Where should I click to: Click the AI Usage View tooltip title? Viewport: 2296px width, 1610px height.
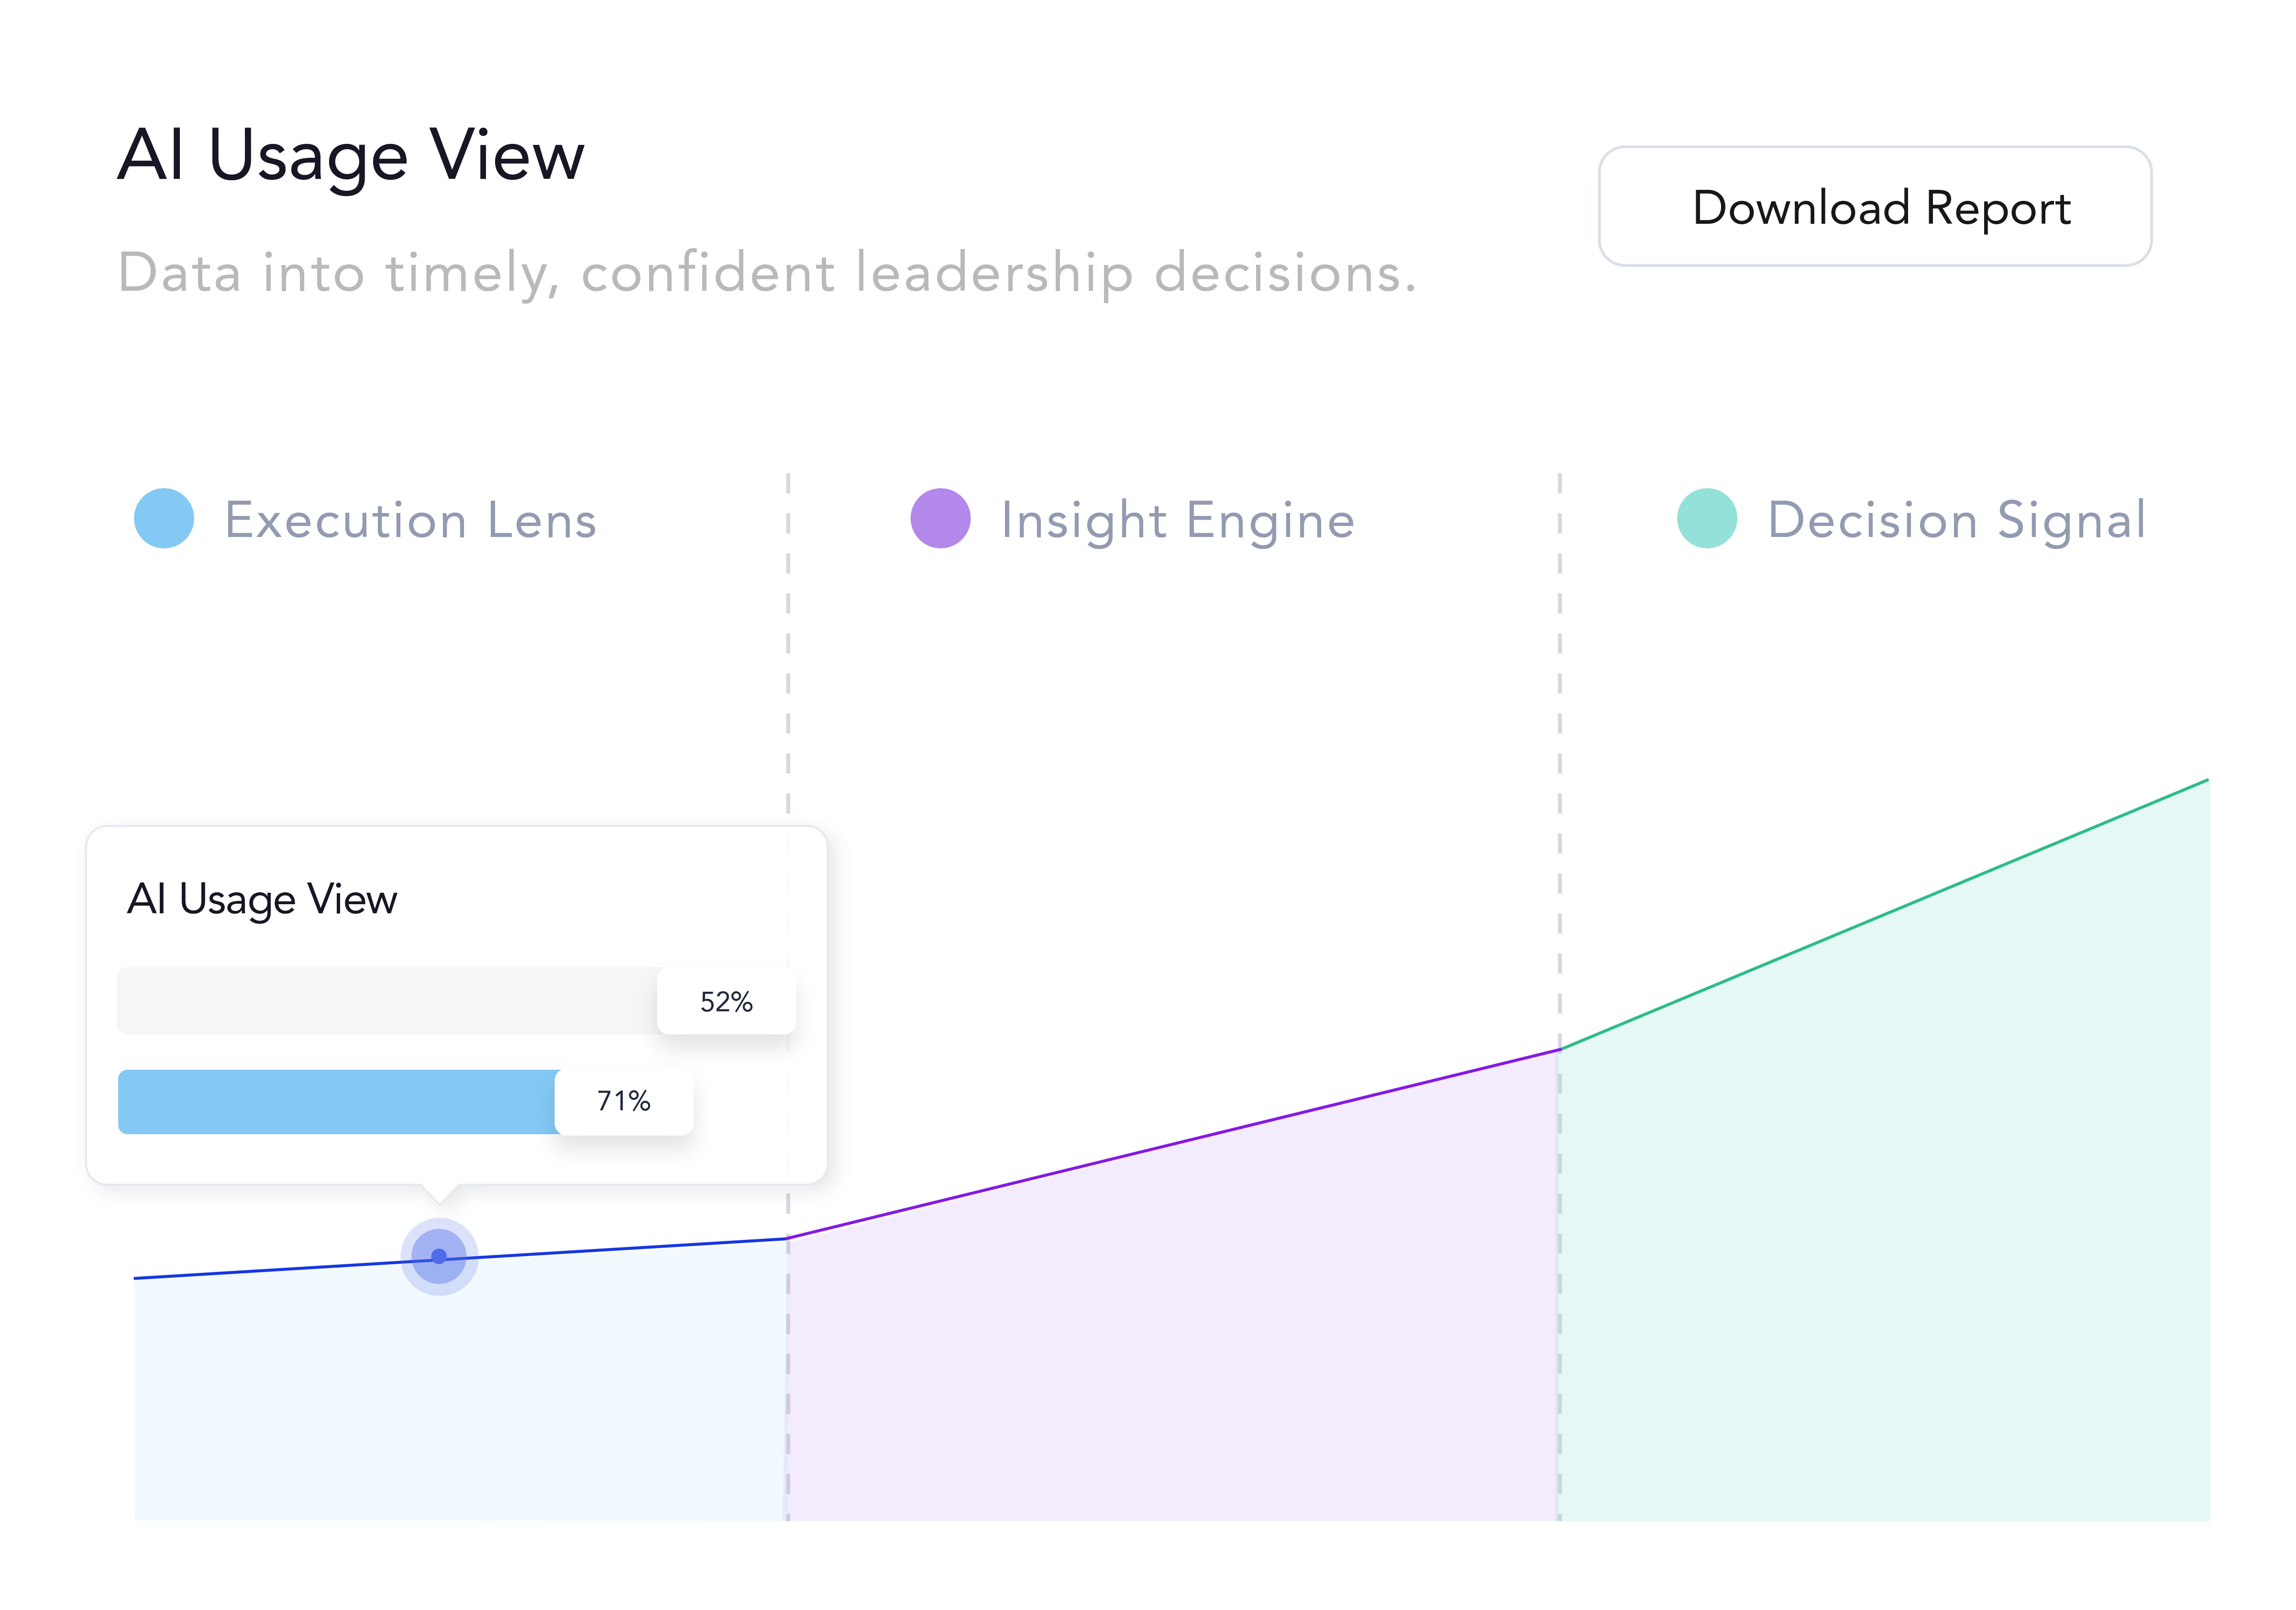(262, 899)
